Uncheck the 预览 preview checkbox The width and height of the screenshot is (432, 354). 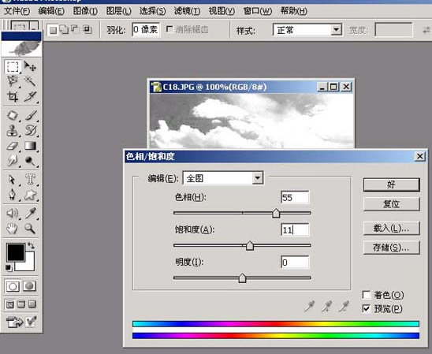[x=366, y=308]
